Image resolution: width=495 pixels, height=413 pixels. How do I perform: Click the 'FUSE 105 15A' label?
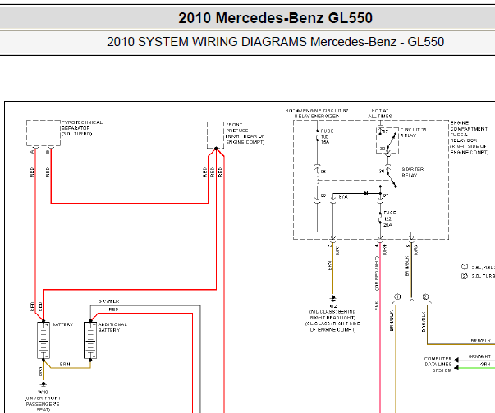327,136
